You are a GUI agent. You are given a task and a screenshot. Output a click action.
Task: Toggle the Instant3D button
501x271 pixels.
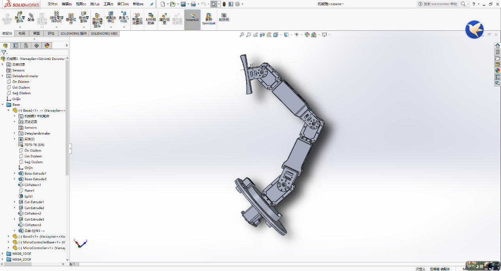coord(192,18)
